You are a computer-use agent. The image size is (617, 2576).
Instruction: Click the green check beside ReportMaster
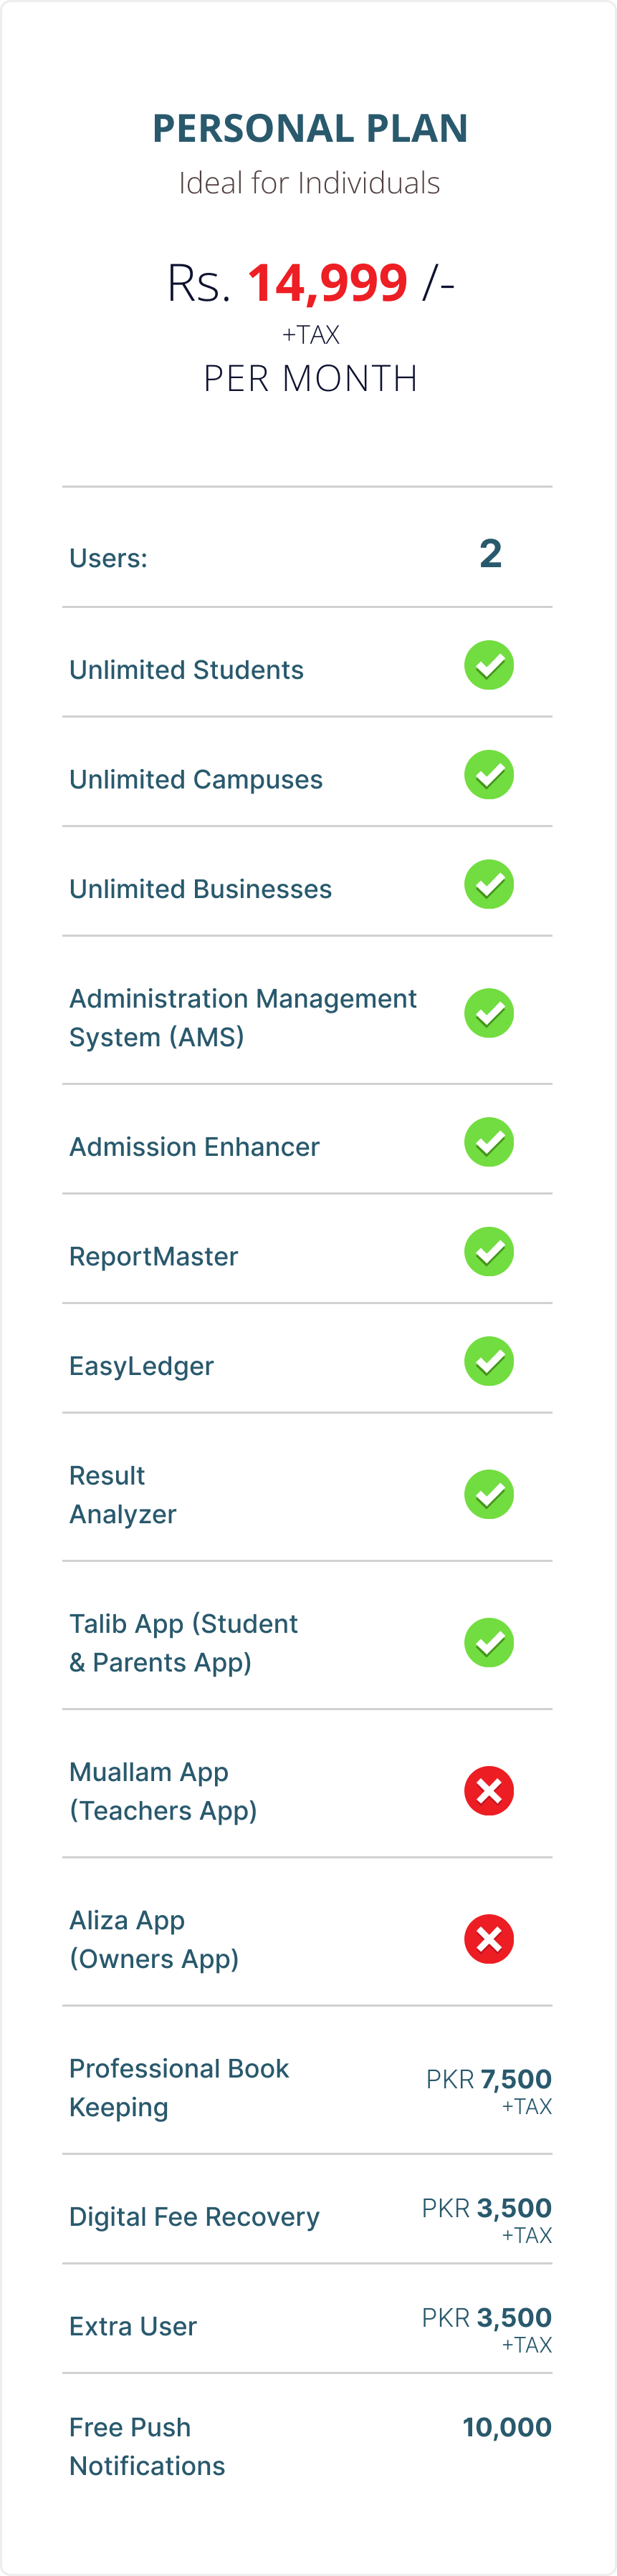pos(489,1252)
